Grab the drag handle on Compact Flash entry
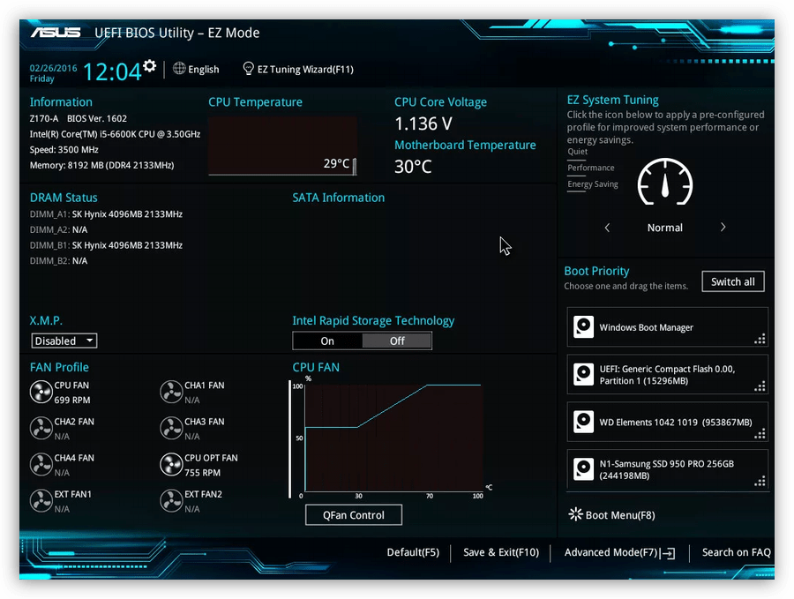This screenshot has width=794, height=599. click(x=760, y=387)
